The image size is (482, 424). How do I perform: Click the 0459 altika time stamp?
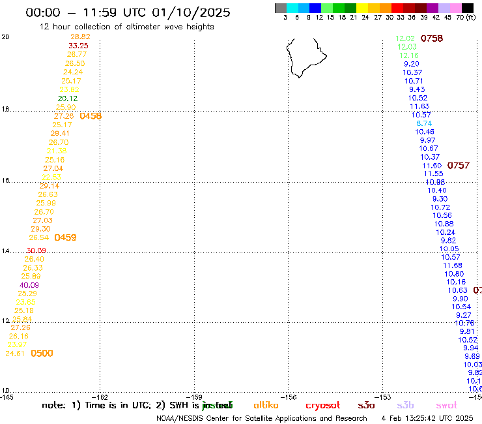coord(66,237)
